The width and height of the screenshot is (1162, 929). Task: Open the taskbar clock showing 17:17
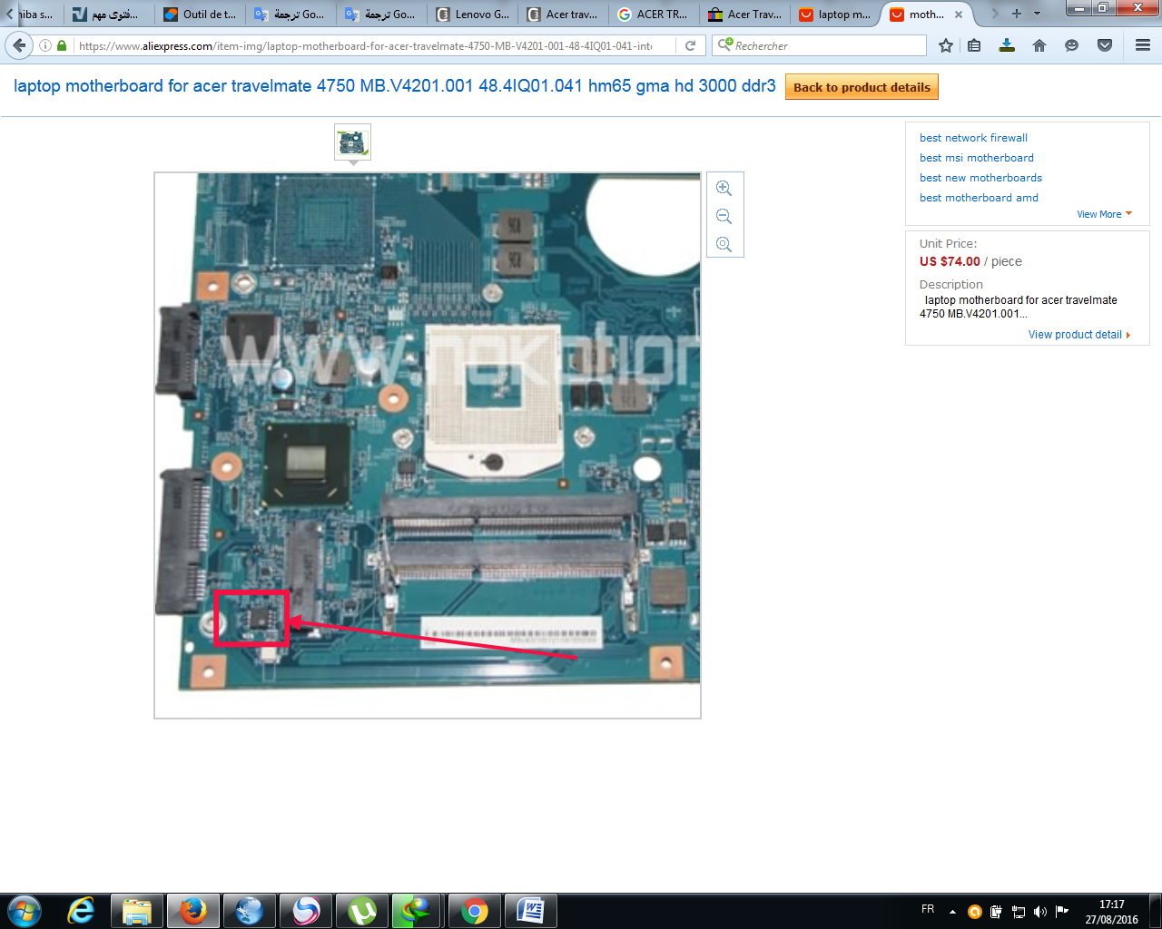1112,912
